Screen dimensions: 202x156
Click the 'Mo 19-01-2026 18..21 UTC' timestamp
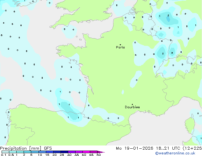pyautogui.click(x=148, y=148)
